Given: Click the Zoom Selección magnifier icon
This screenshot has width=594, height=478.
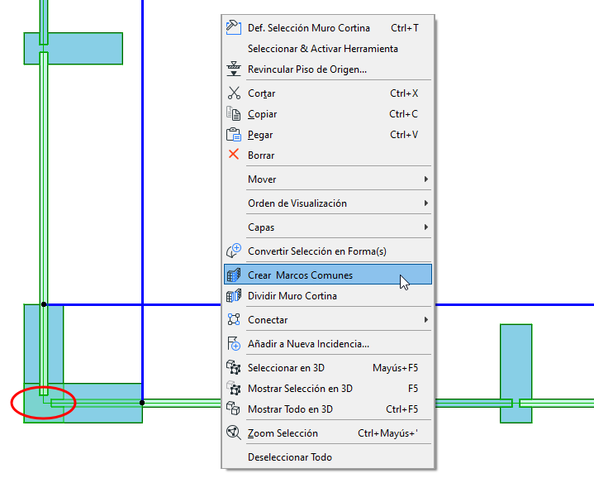Looking at the screenshot, I should (x=234, y=433).
